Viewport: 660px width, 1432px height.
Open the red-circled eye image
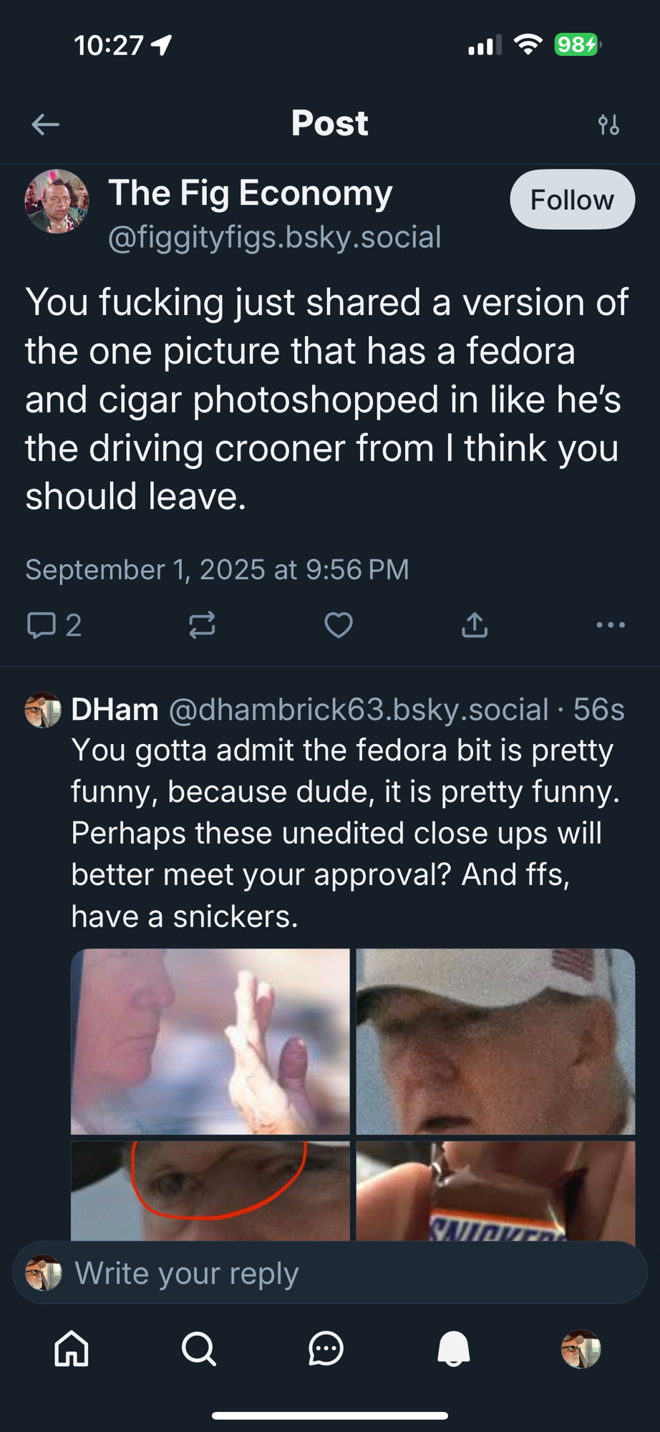210,1191
